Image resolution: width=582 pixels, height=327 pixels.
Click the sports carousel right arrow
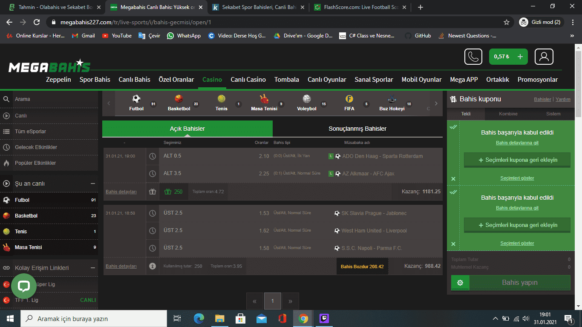pos(436,103)
